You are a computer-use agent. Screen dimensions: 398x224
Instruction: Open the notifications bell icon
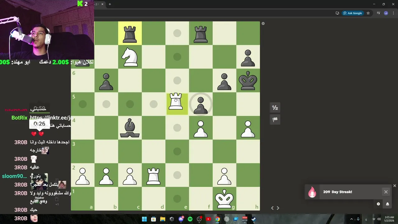click(387, 204)
